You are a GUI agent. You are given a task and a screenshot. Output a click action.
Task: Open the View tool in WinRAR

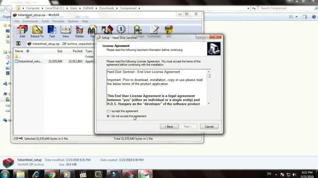pos(66,31)
